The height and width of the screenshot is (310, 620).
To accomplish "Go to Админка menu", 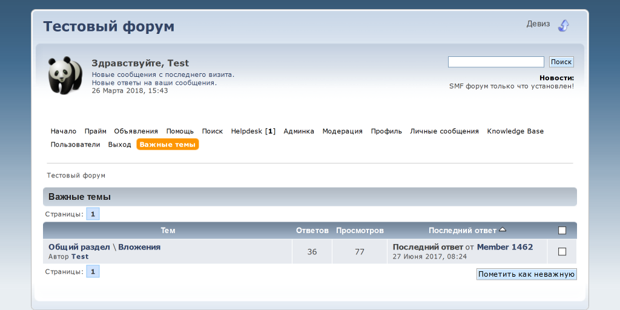I will (x=298, y=131).
